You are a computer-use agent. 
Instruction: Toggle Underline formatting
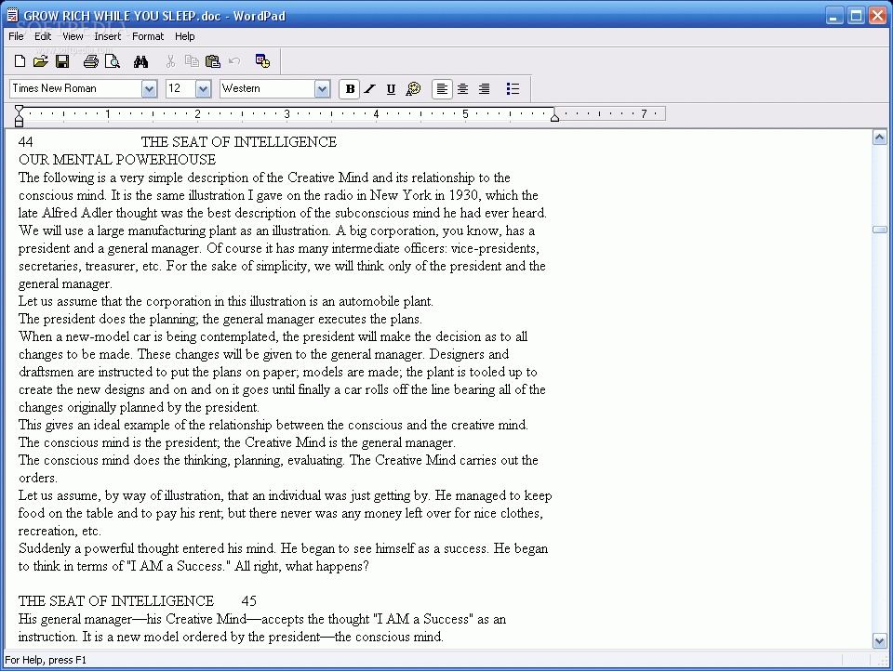coord(392,89)
